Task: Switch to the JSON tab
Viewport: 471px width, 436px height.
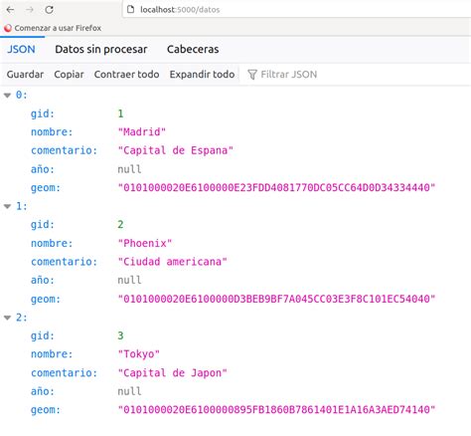Action: click(x=21, y=50)
